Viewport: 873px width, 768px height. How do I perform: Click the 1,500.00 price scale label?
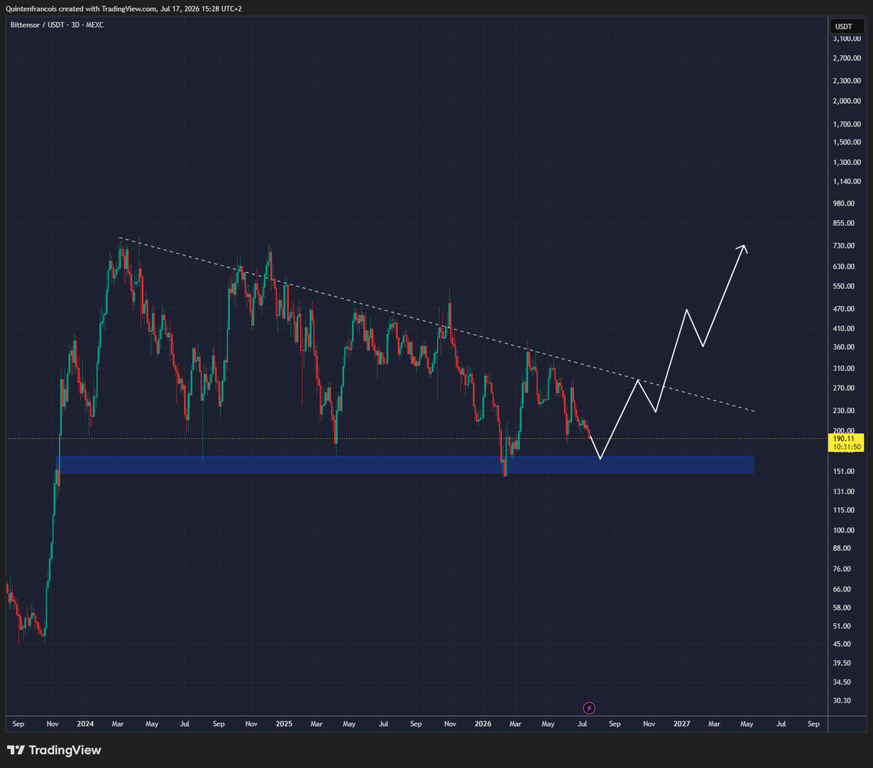(x=848, y=143)
